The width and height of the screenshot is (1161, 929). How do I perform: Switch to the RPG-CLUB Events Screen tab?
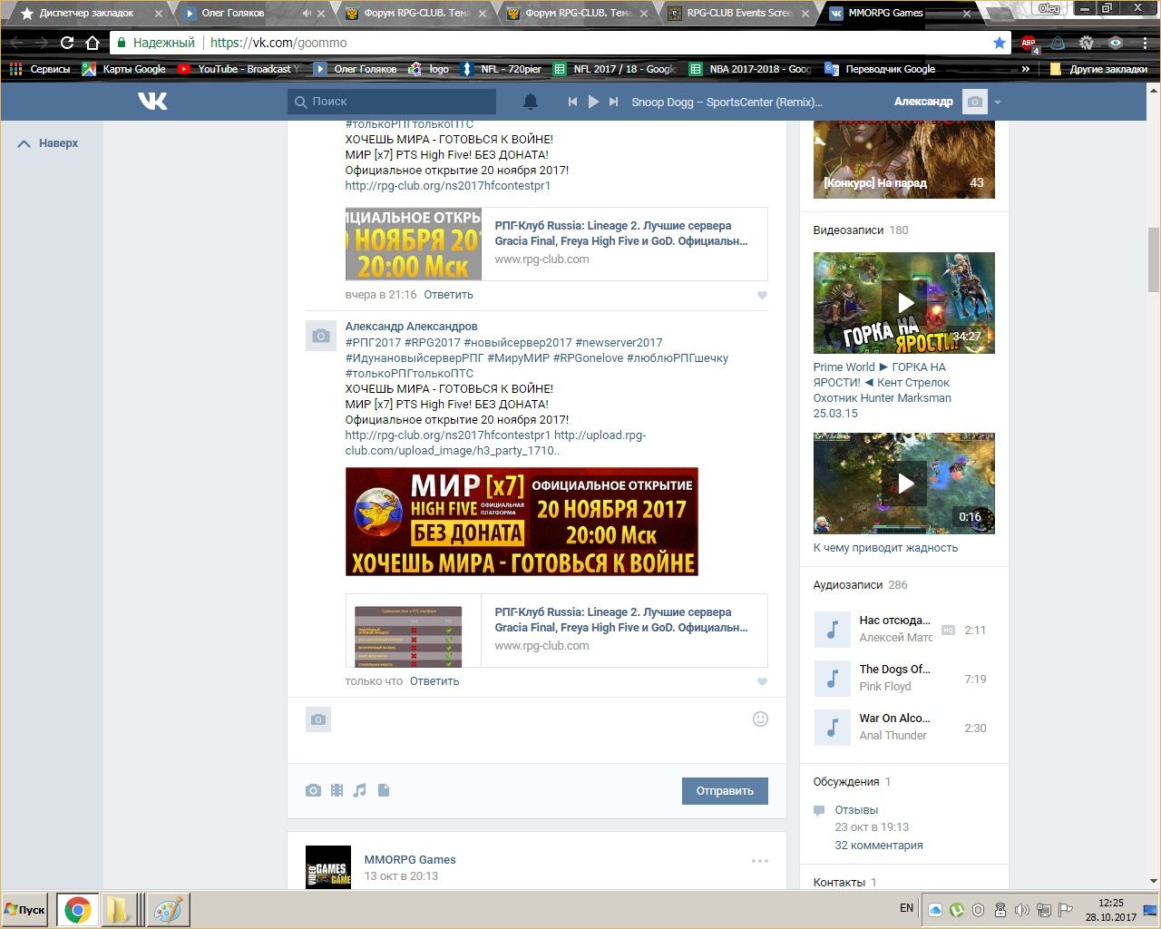[x=739, y=14]
